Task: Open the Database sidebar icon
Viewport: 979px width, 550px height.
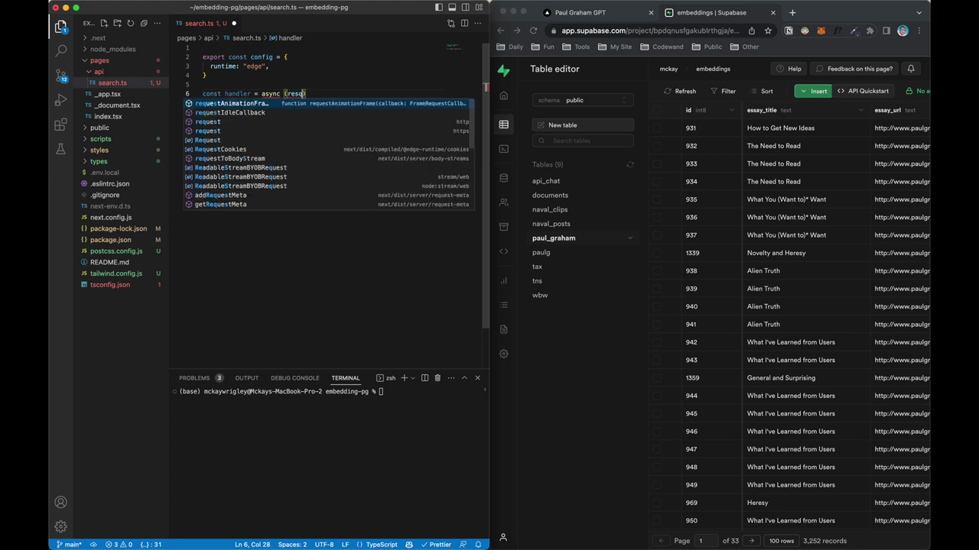Action: tap(503, 178)
